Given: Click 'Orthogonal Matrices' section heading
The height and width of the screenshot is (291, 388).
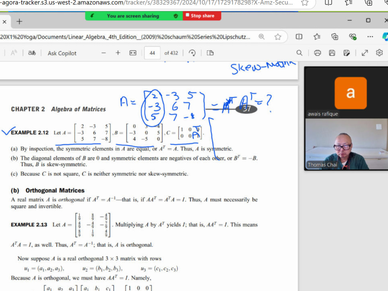Looking at the screenshot, I should (55, 191).
